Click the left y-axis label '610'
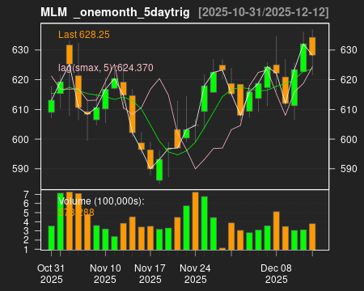Viewport: 364px width, 291px height. [x=20, y=110]
